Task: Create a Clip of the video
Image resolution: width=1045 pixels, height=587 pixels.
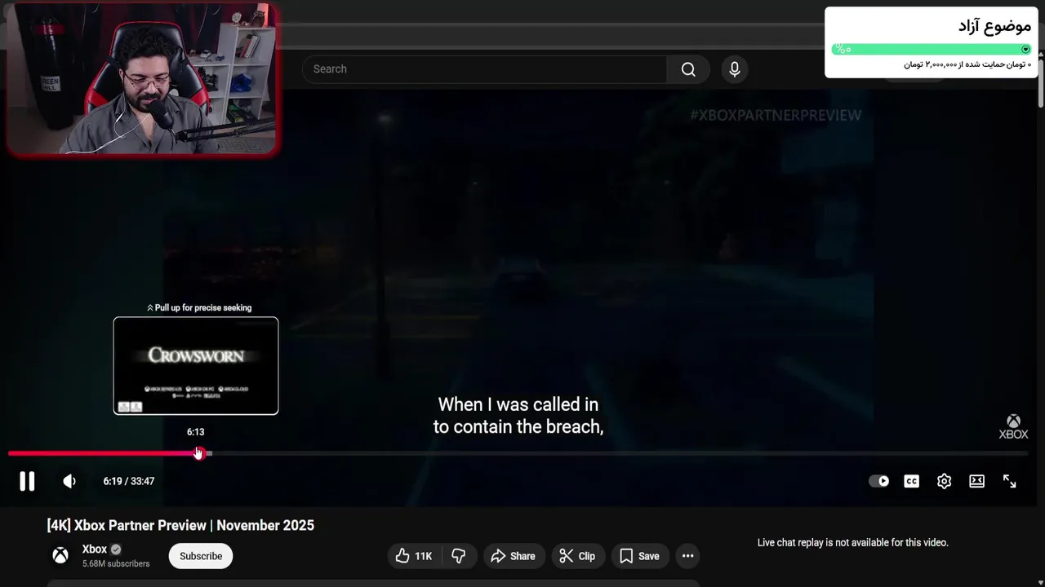Action: 577,556
